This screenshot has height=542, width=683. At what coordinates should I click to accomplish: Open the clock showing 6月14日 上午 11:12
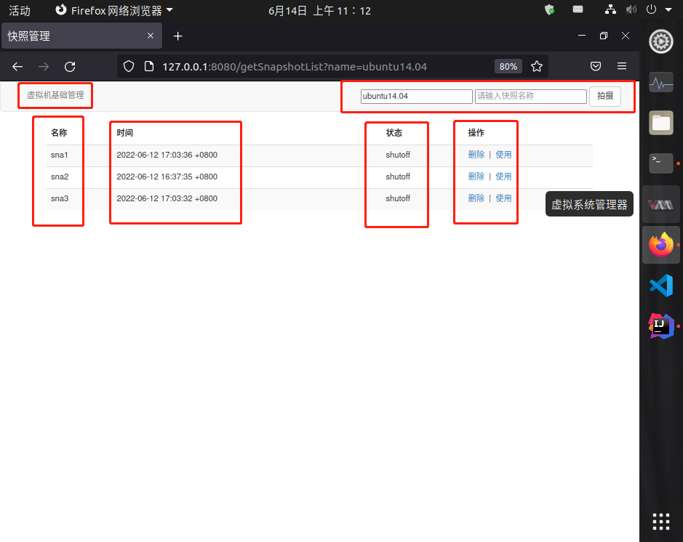[x=319, y=10]
